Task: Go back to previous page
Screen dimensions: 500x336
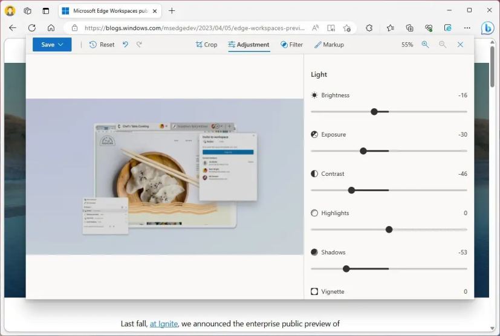Action: pyautogui.click(x=13, y=28)
